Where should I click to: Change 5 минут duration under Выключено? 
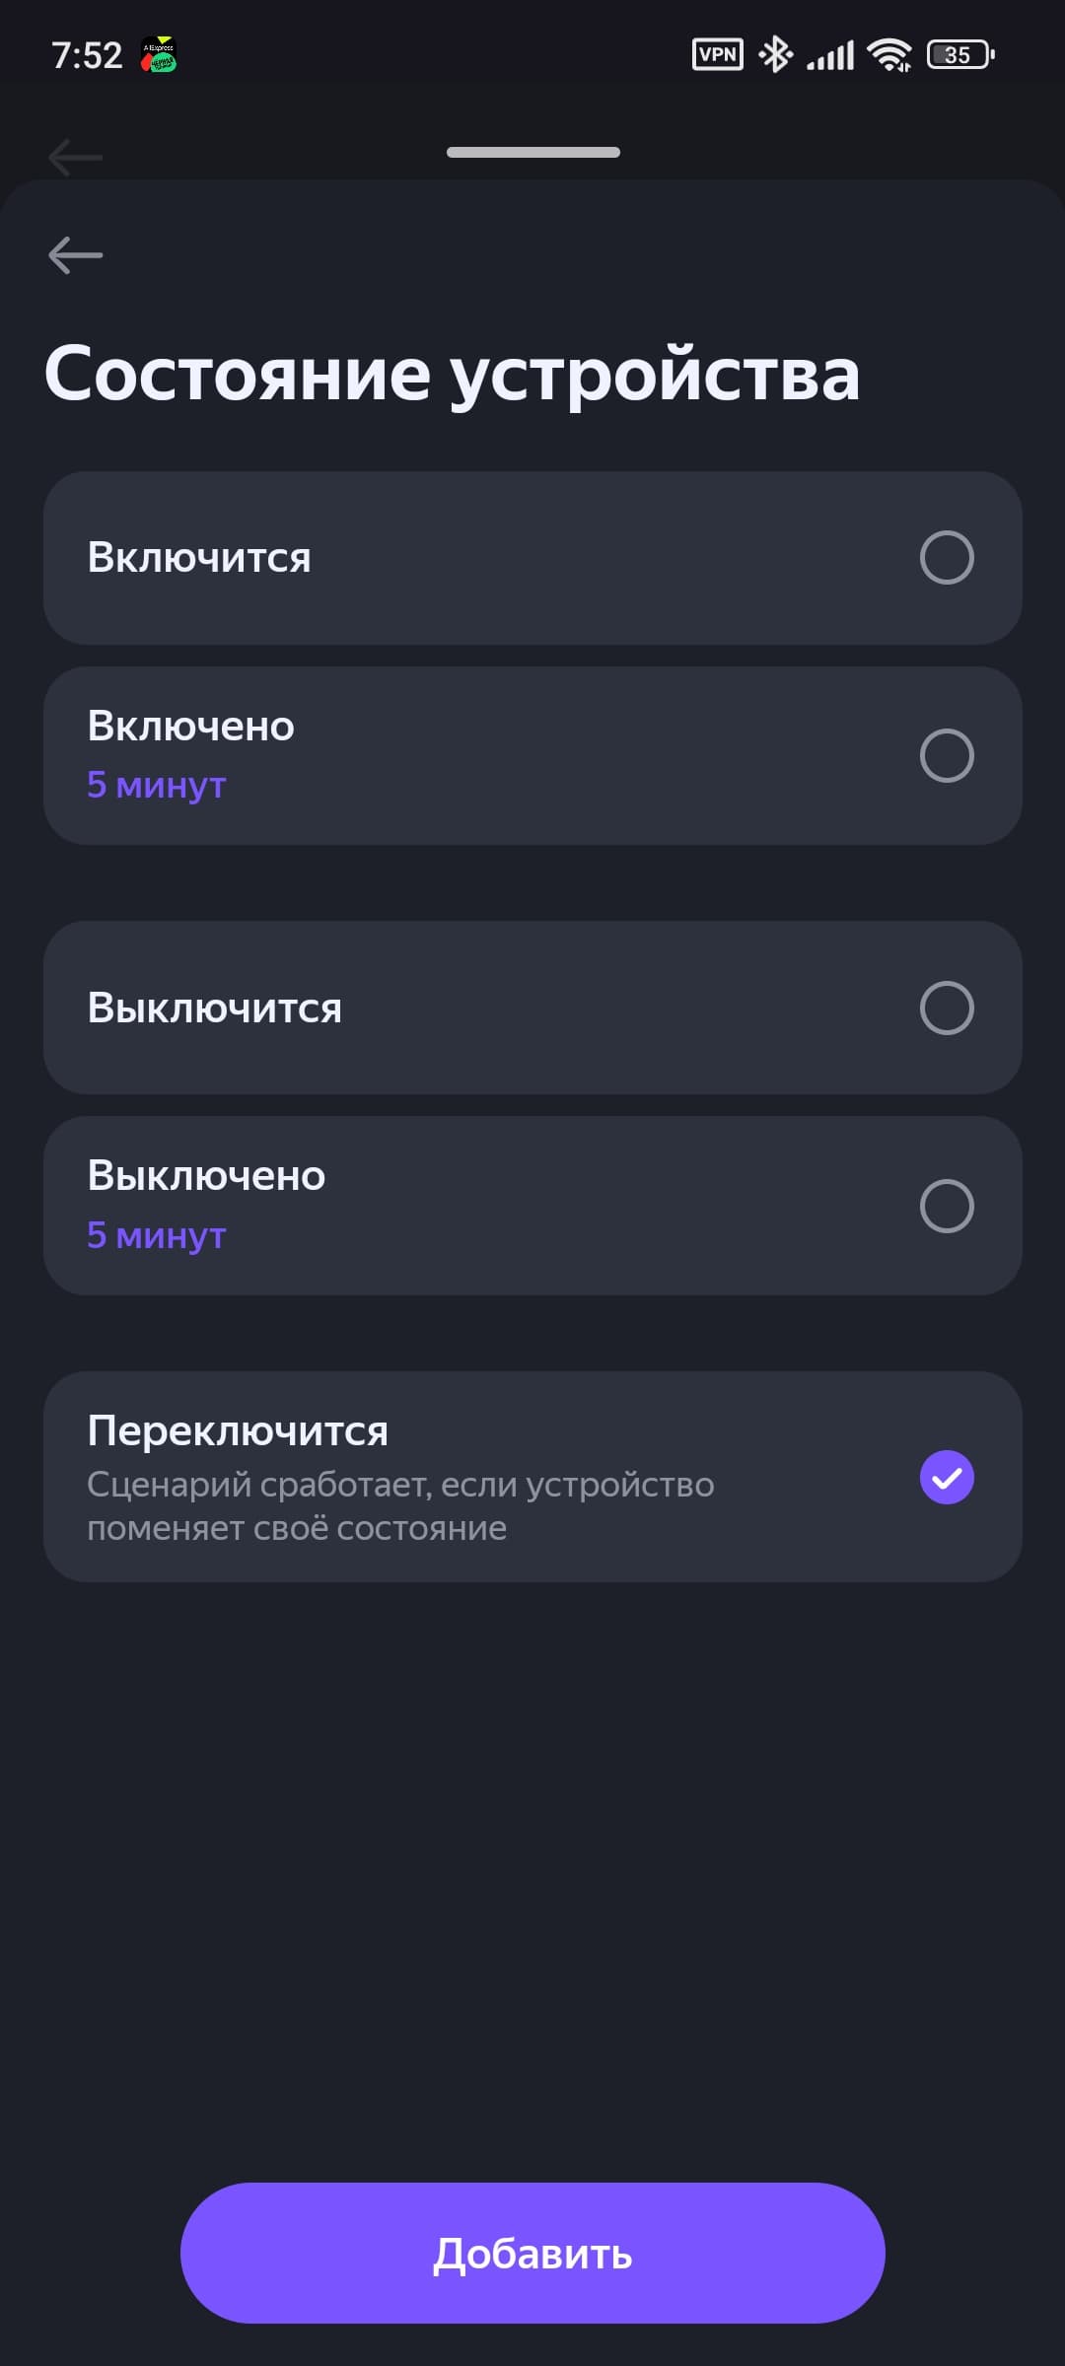(x=157, y=1235)
